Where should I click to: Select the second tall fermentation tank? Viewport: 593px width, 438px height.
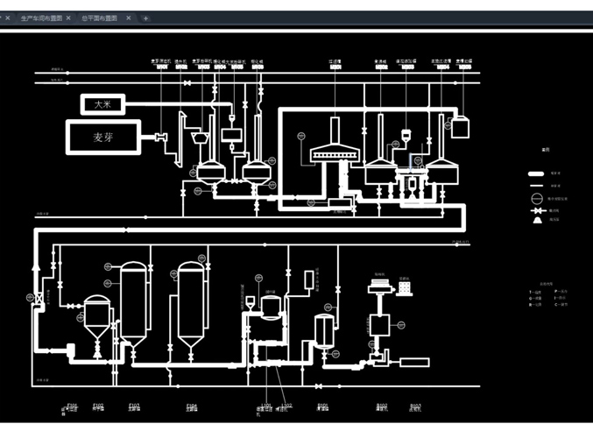[x=191, y=302]
